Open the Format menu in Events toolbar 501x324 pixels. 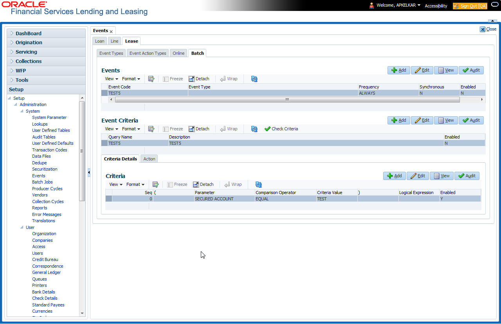[131, 79]
